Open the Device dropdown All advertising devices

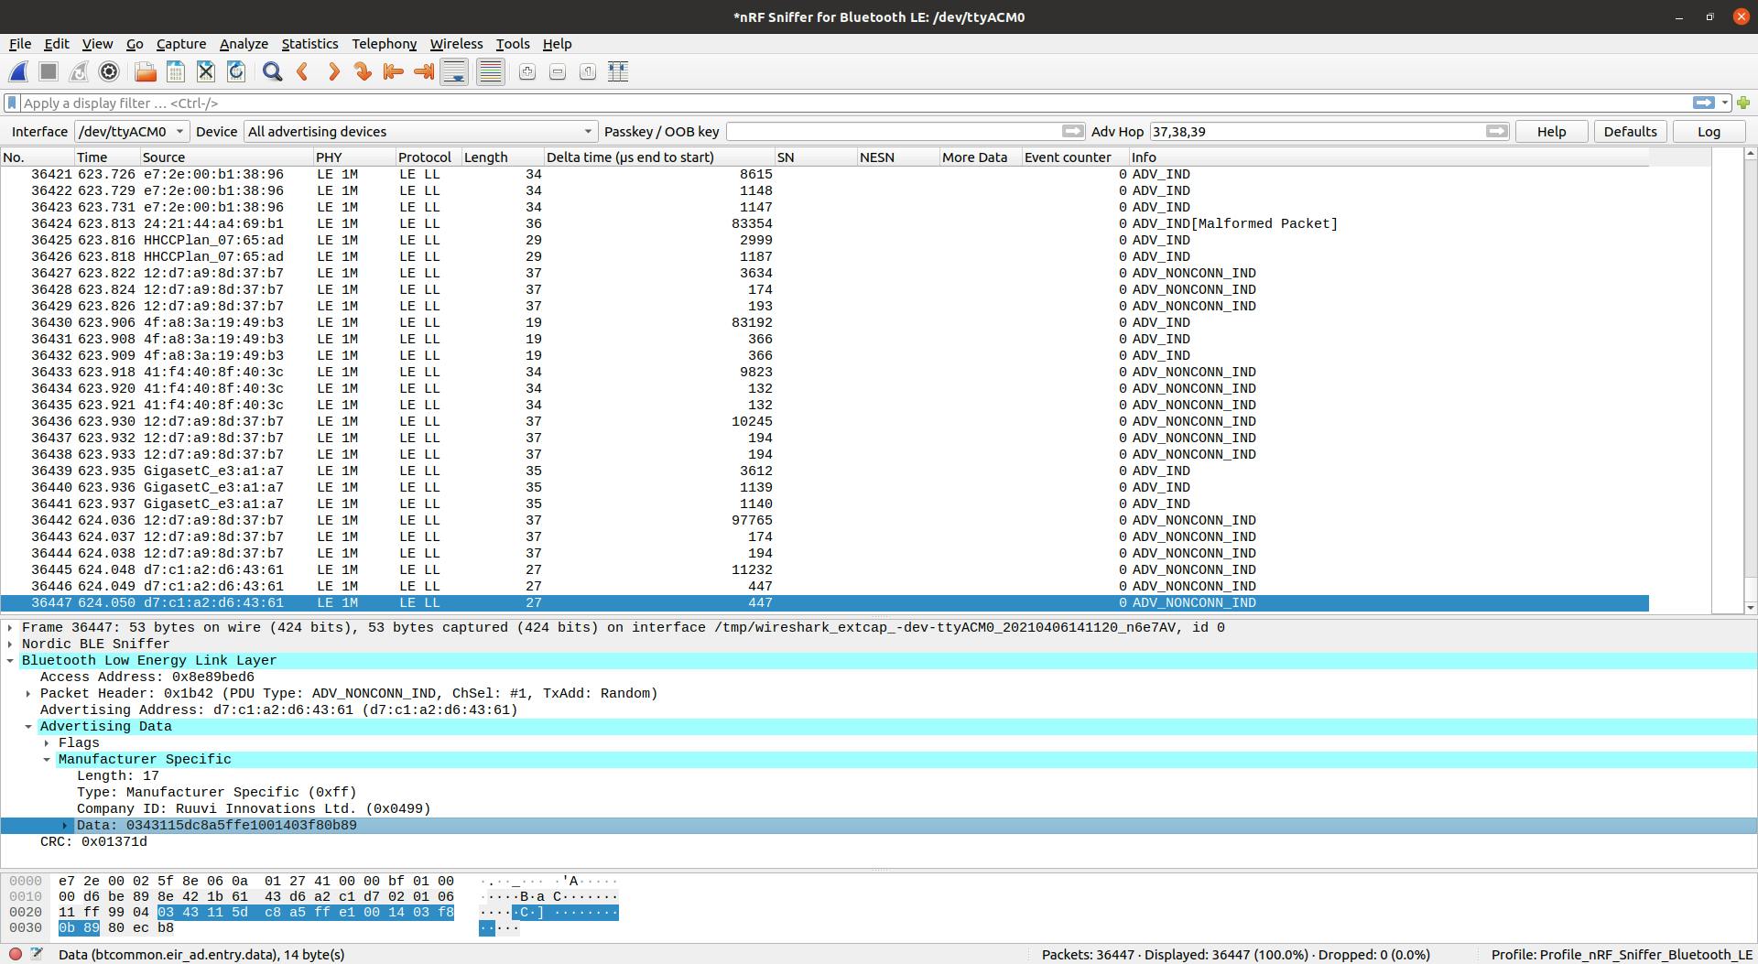(420, 132)
